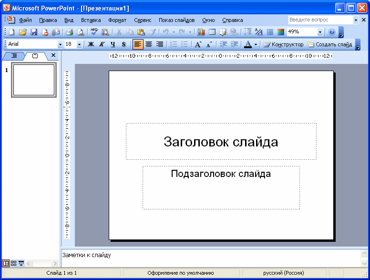Run the spell check ABC icon
Image resolution: width=370 pixels, height=280 pixels.
[x=94, y=32]
